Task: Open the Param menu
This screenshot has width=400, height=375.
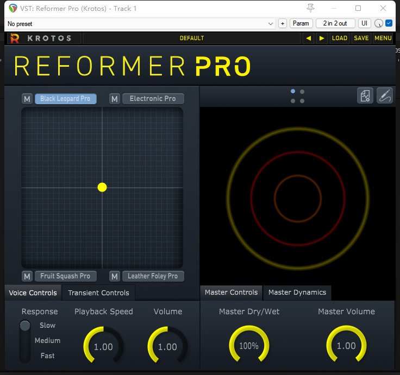Action: click(301, 23)
